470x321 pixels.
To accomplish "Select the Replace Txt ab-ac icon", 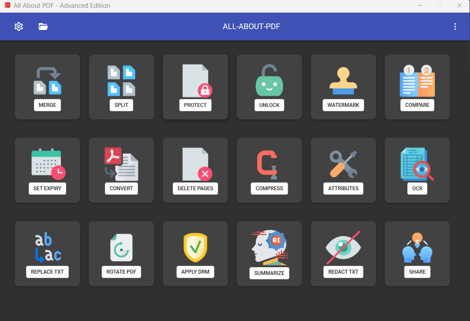I will click(x=48, y=248).
